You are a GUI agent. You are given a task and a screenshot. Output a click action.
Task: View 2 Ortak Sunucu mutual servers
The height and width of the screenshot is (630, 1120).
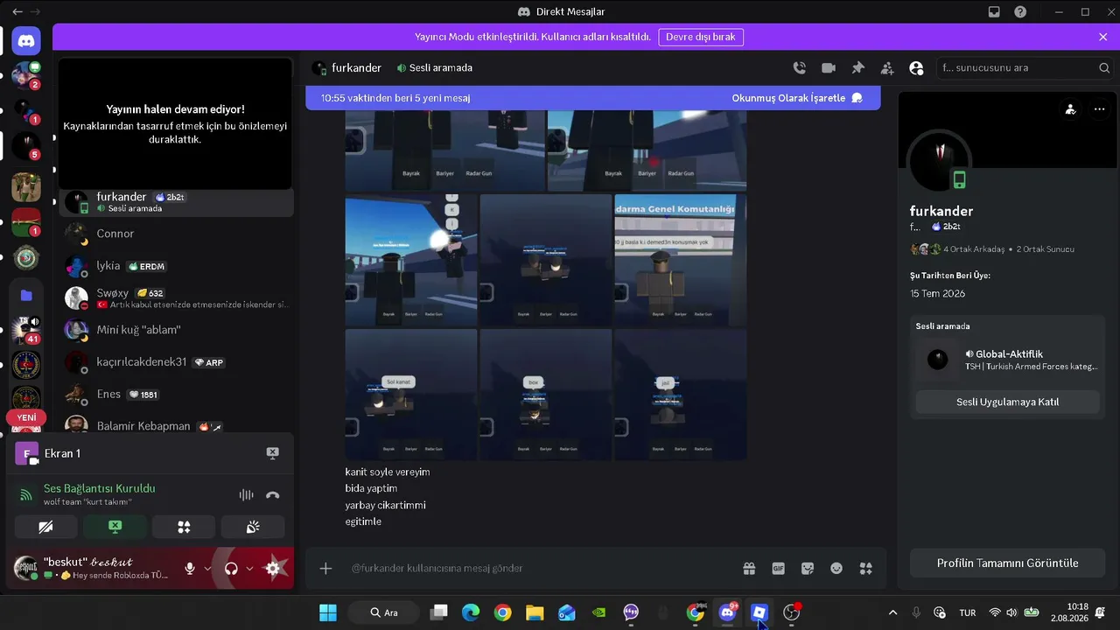(x=1045, y=249)
